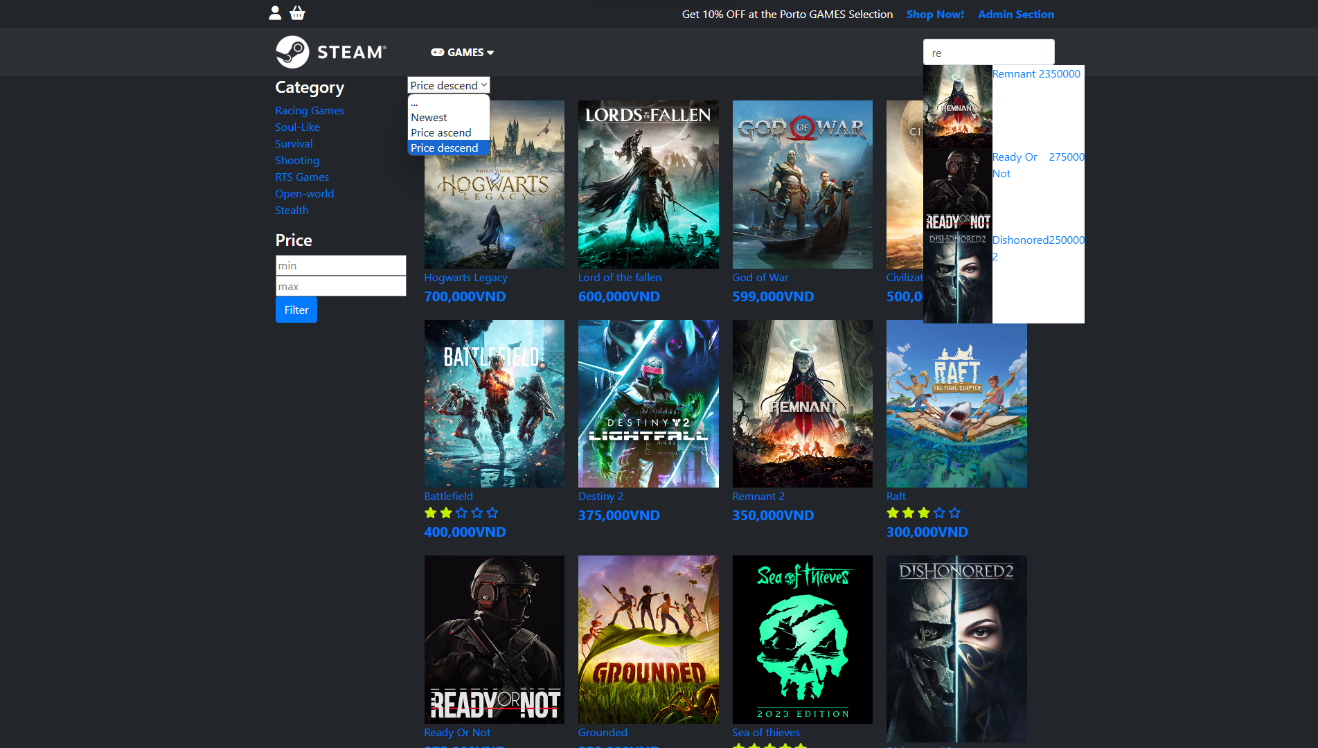Select the Soul-Like category
1318x748 pixels.
297,127
